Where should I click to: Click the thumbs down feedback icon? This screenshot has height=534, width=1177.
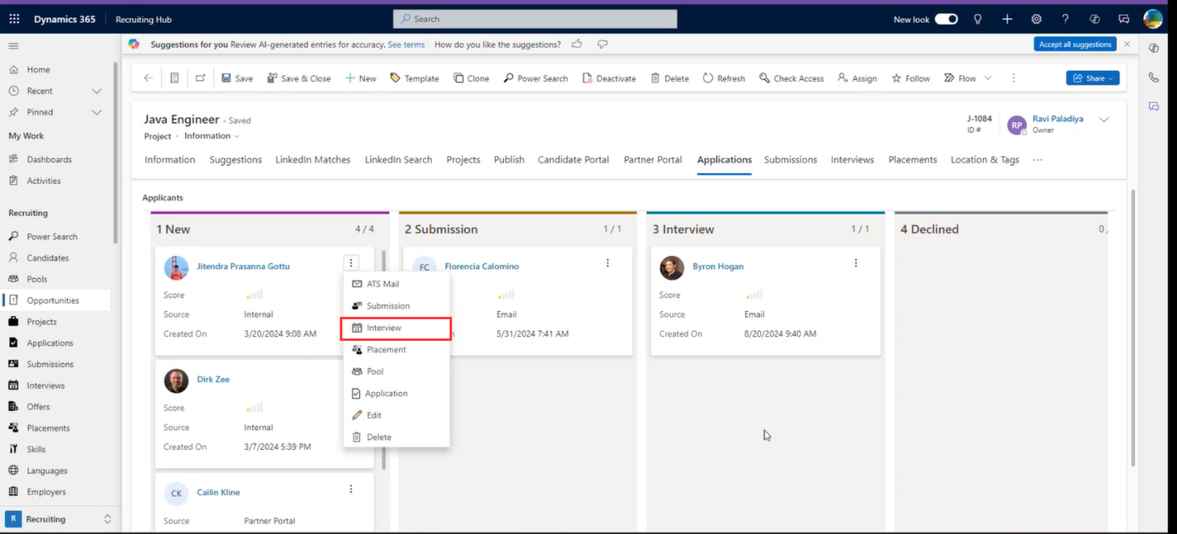click(603, 44)
